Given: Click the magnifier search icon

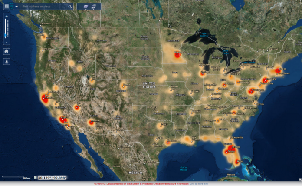Looking at the screenshot, I should pos(70,7).
